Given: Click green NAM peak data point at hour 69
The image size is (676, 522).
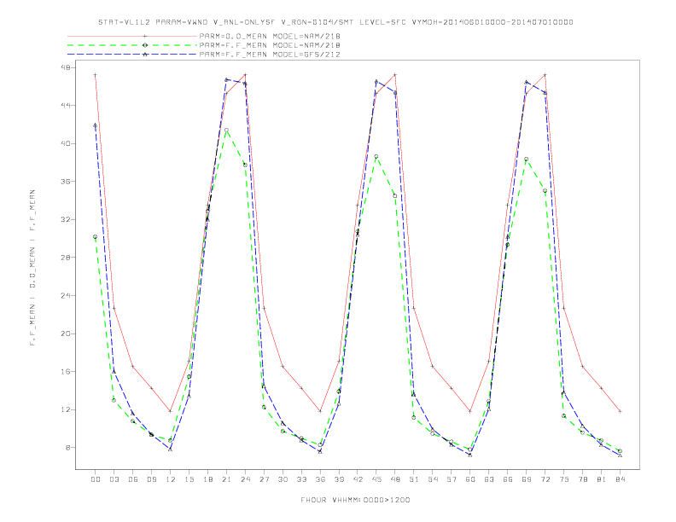Looking at the screenshot, I should click(x=527, y=159).
